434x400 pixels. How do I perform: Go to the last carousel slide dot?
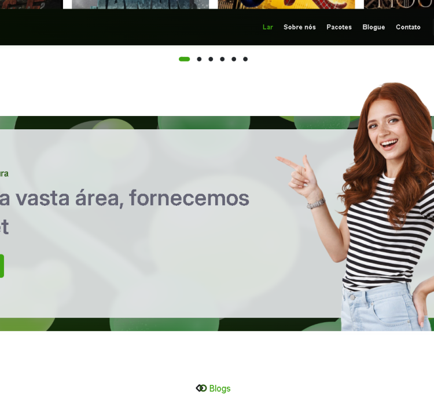pos(245,59)
